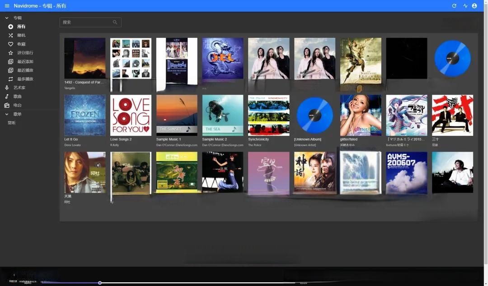This screenshot has width=488, height=286.
Task: Click the album title "1492 - Conquest of Par..."
Action: (x=84, y=83)
